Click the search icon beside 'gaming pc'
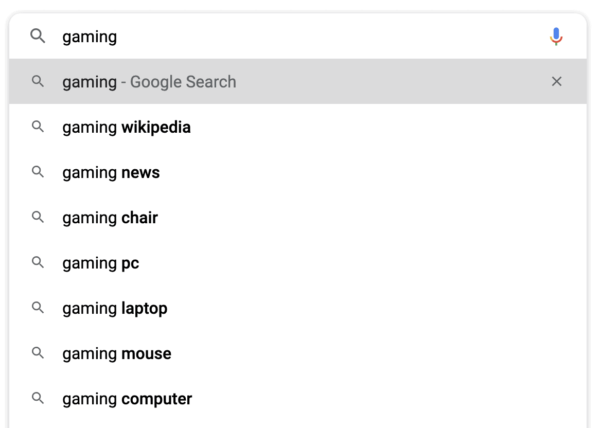The image size is (600, 428). 37,263
